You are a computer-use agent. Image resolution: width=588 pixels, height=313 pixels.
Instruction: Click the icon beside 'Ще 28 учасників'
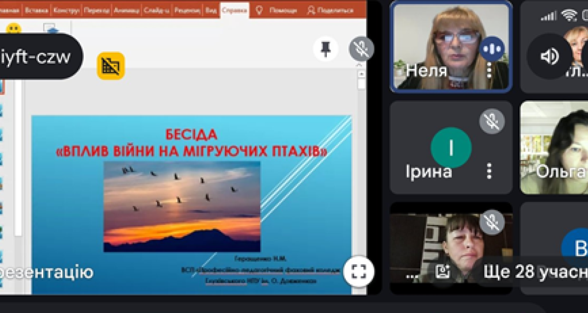click(443, 271)
